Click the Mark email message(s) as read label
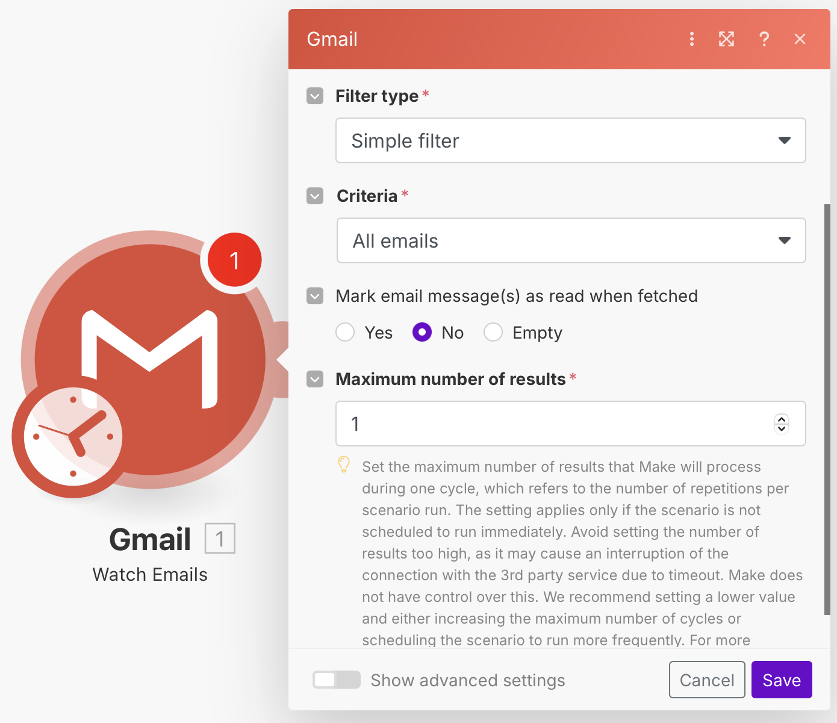 click(x=517, y=296)
